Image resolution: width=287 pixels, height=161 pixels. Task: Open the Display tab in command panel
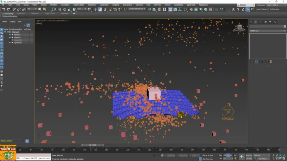(270, 22)
